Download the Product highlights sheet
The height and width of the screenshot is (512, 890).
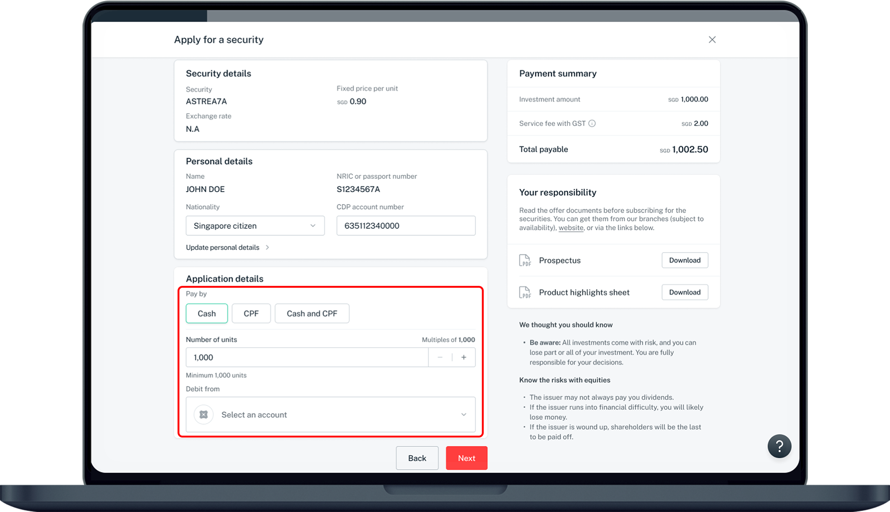[684, 292]
